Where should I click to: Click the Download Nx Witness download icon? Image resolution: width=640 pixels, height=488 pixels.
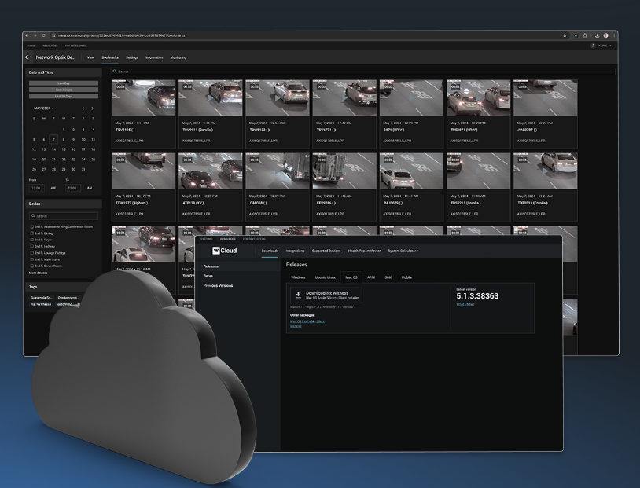click(298, 295)
